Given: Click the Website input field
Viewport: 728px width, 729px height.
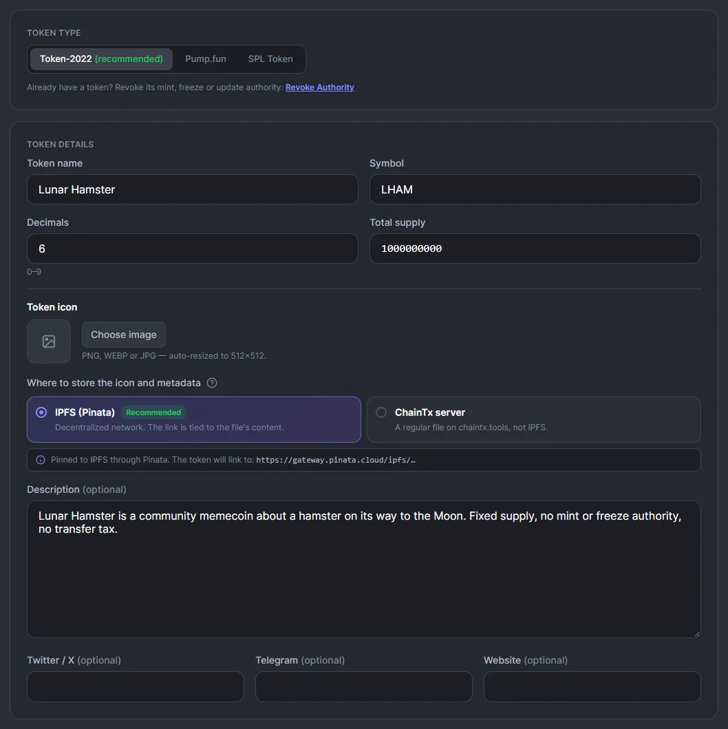Looking at the screenshot, I should pos(592,686).
